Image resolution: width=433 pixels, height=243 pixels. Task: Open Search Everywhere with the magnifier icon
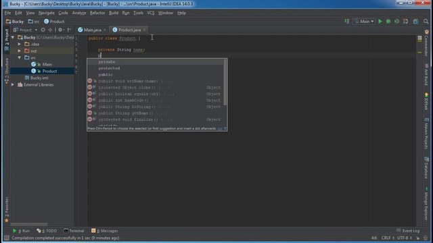pyautogui.click(x=426, y=21)
